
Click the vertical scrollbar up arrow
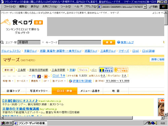166,12
